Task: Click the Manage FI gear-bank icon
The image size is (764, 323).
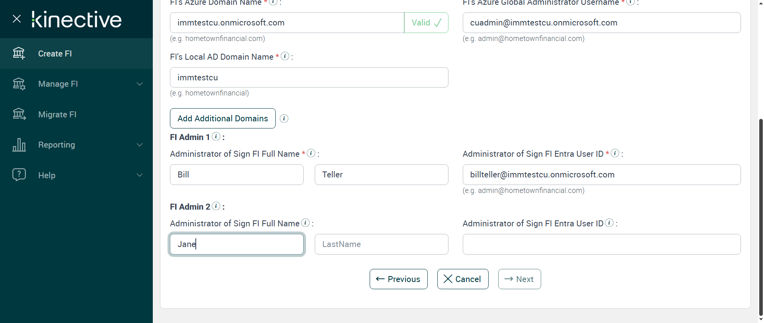Action: tap(19, 84)
